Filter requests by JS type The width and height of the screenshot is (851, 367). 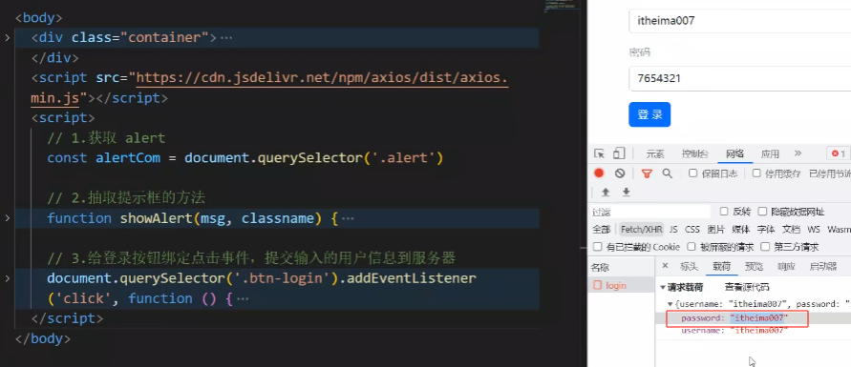(x=673, y=229)
